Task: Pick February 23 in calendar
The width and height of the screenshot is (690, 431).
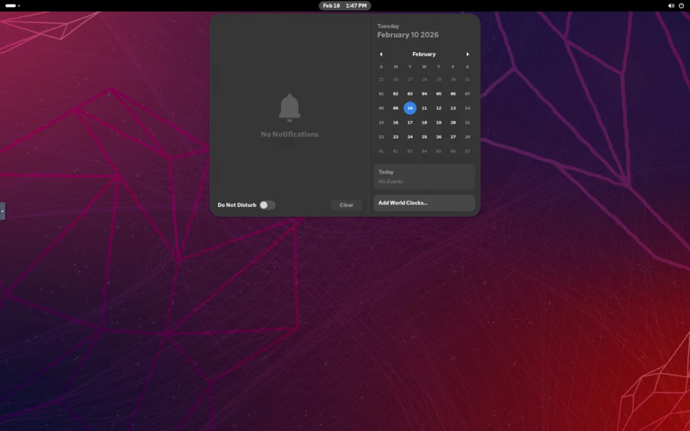Action: [395, 137]
